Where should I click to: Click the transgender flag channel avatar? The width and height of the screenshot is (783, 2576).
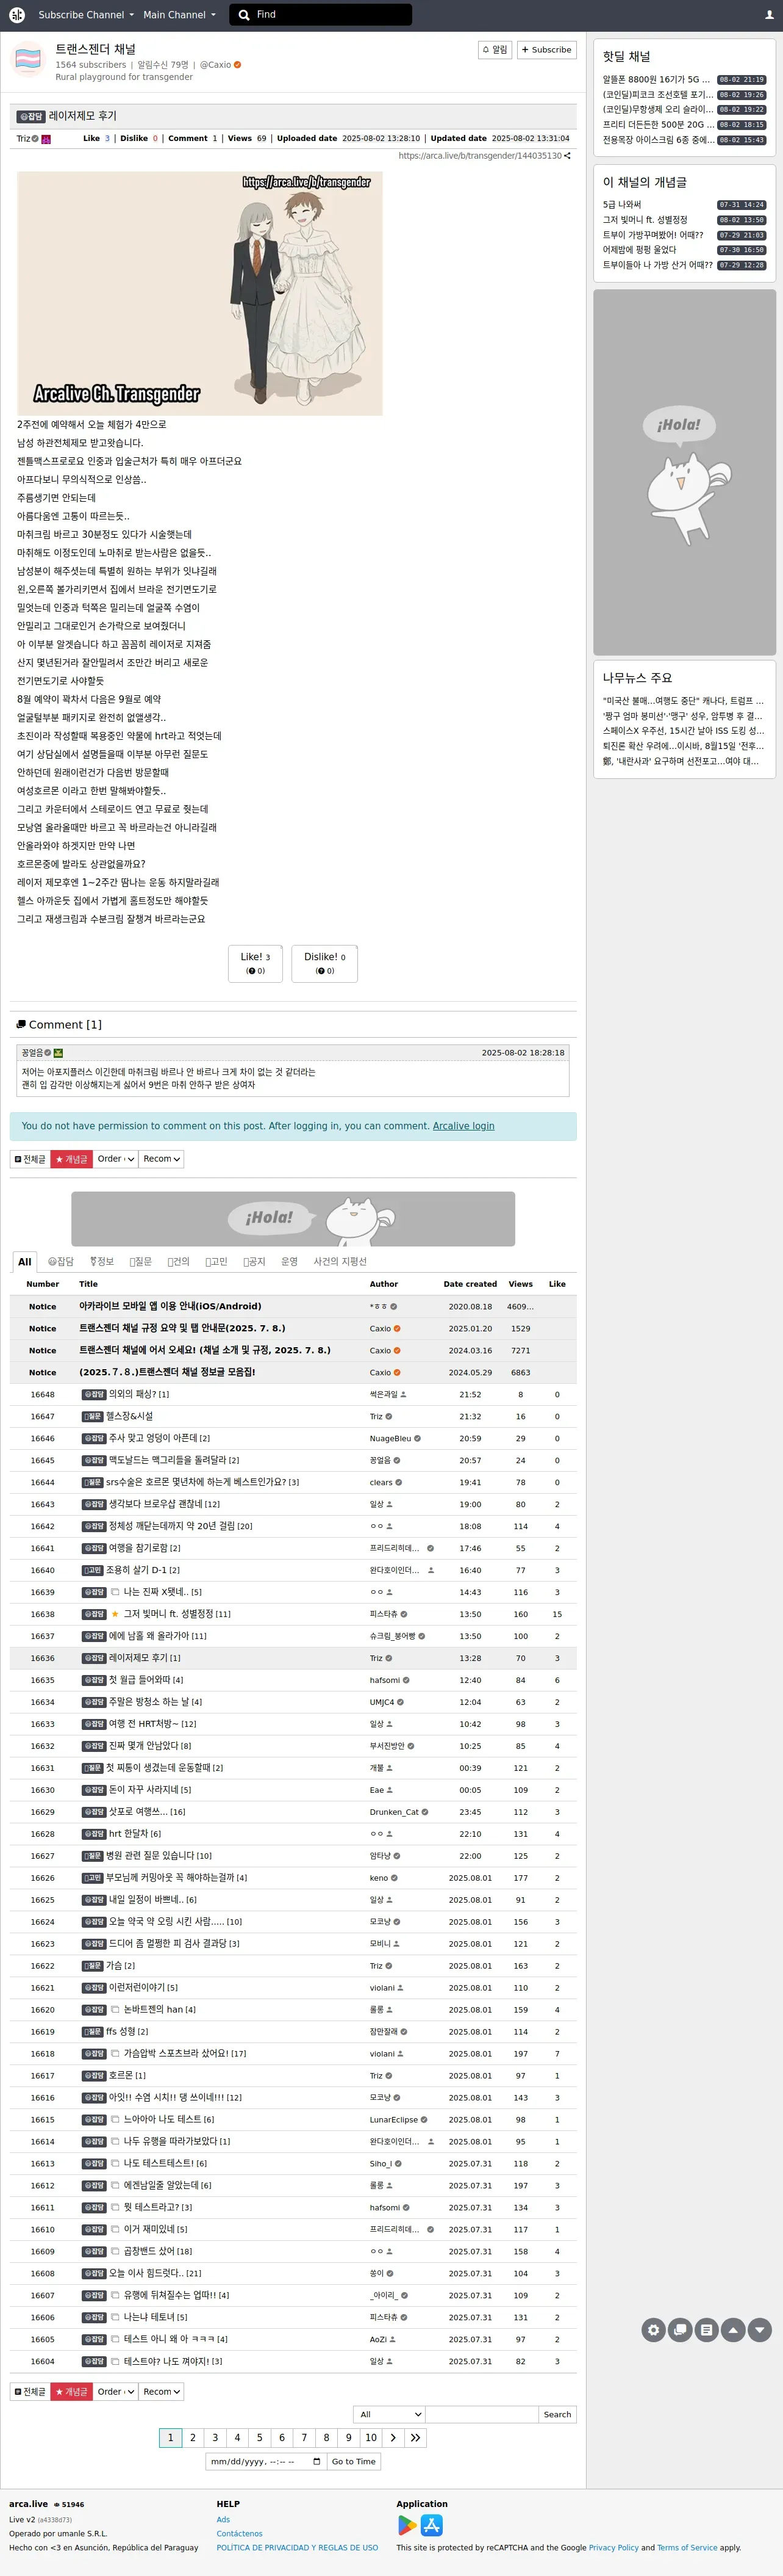coord(28,60)
